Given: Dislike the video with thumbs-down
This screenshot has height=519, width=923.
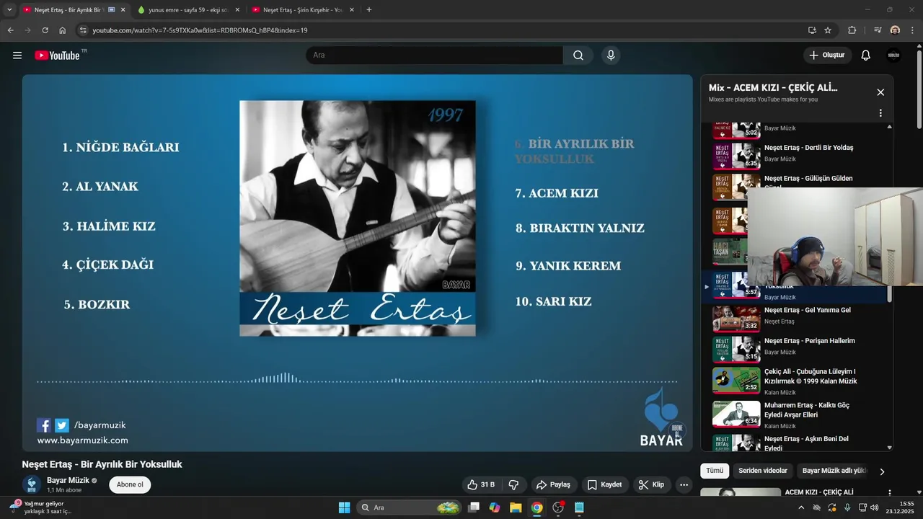Looking at the screenshot, I should pos(514,484).
